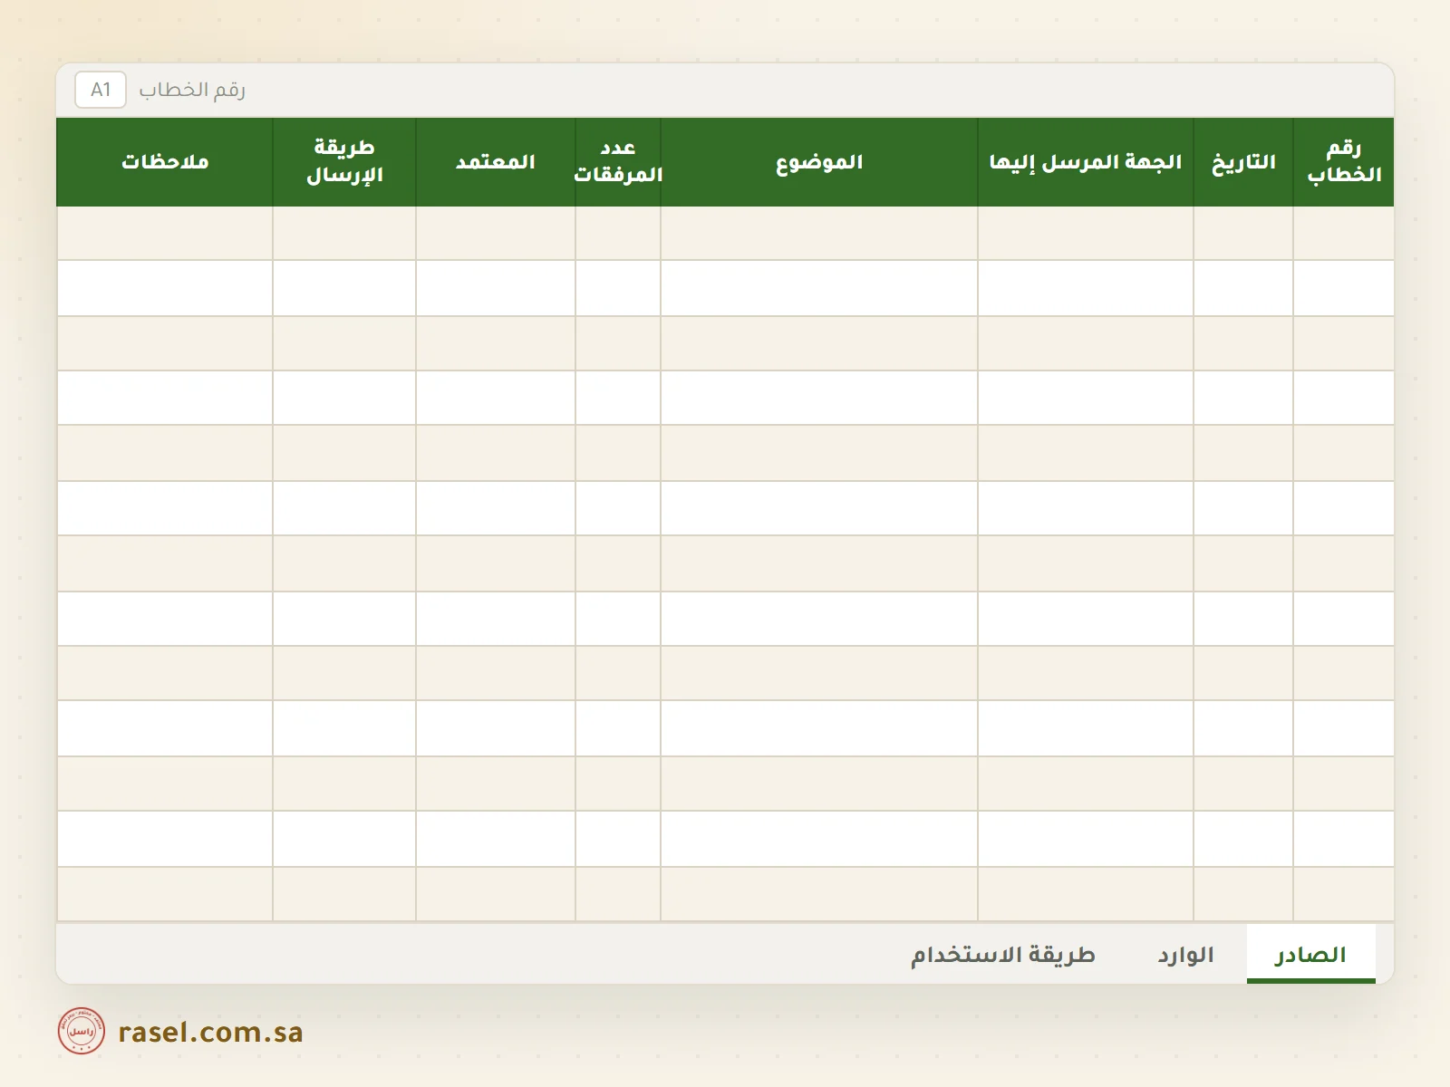Open the طريقة الاستخدام sheet tab
Screen dimensions: 1450x1087
point(1003,955)
